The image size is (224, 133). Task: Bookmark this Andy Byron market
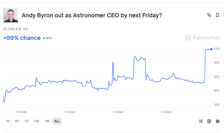[217, 15]
